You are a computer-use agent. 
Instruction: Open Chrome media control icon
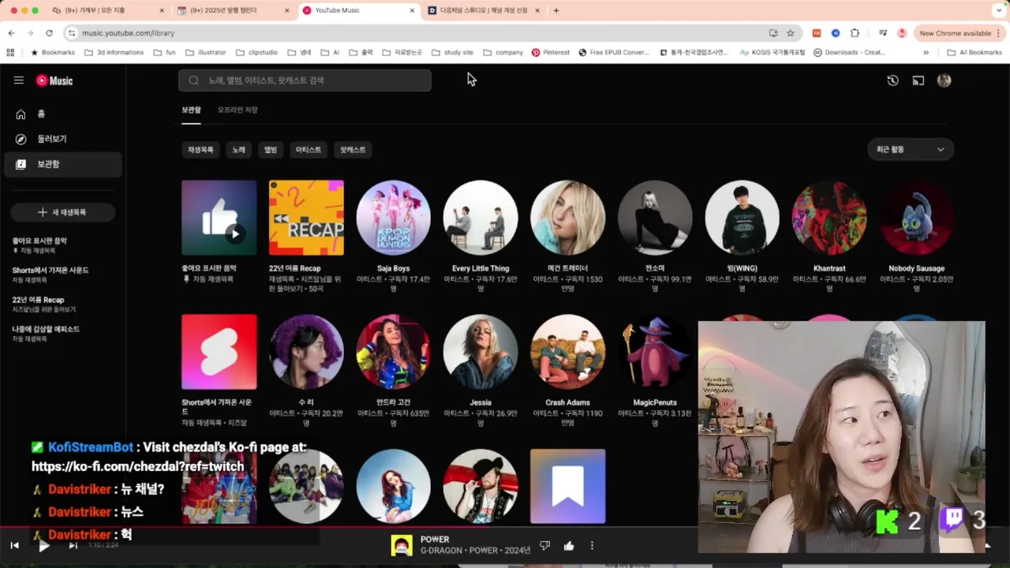tap(883, 33)
